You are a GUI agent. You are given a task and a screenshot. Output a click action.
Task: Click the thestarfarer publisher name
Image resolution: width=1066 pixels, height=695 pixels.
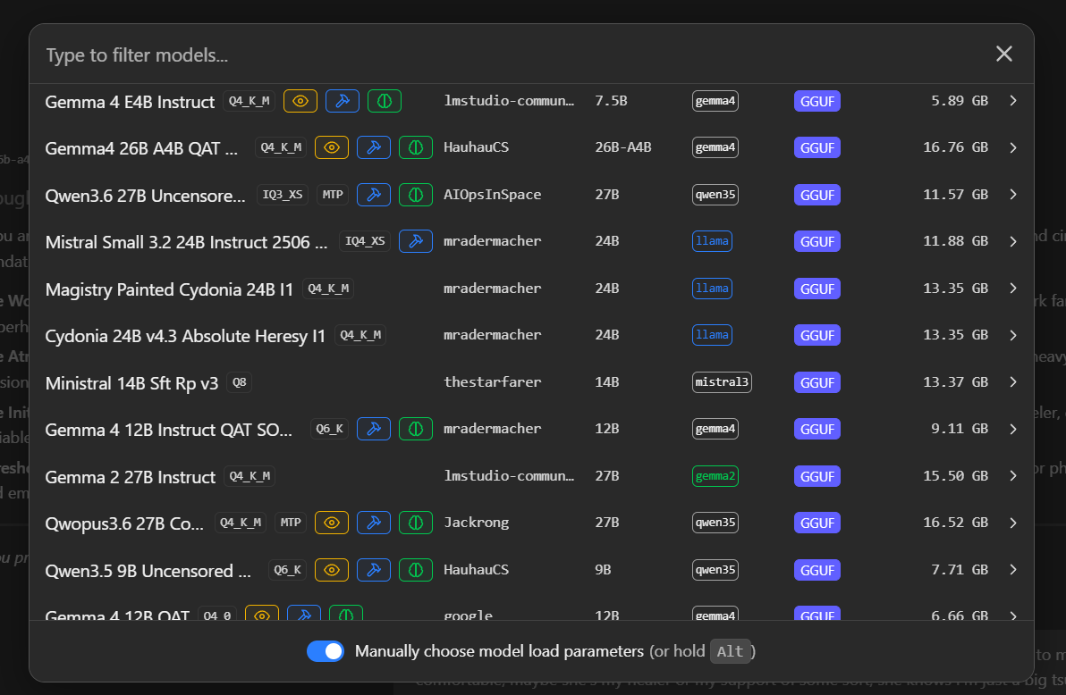492,381
